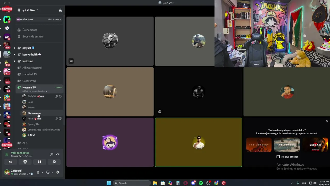
Task: Toggle headphone deafen next to ZaNouNi
Action: click(48, 172)
